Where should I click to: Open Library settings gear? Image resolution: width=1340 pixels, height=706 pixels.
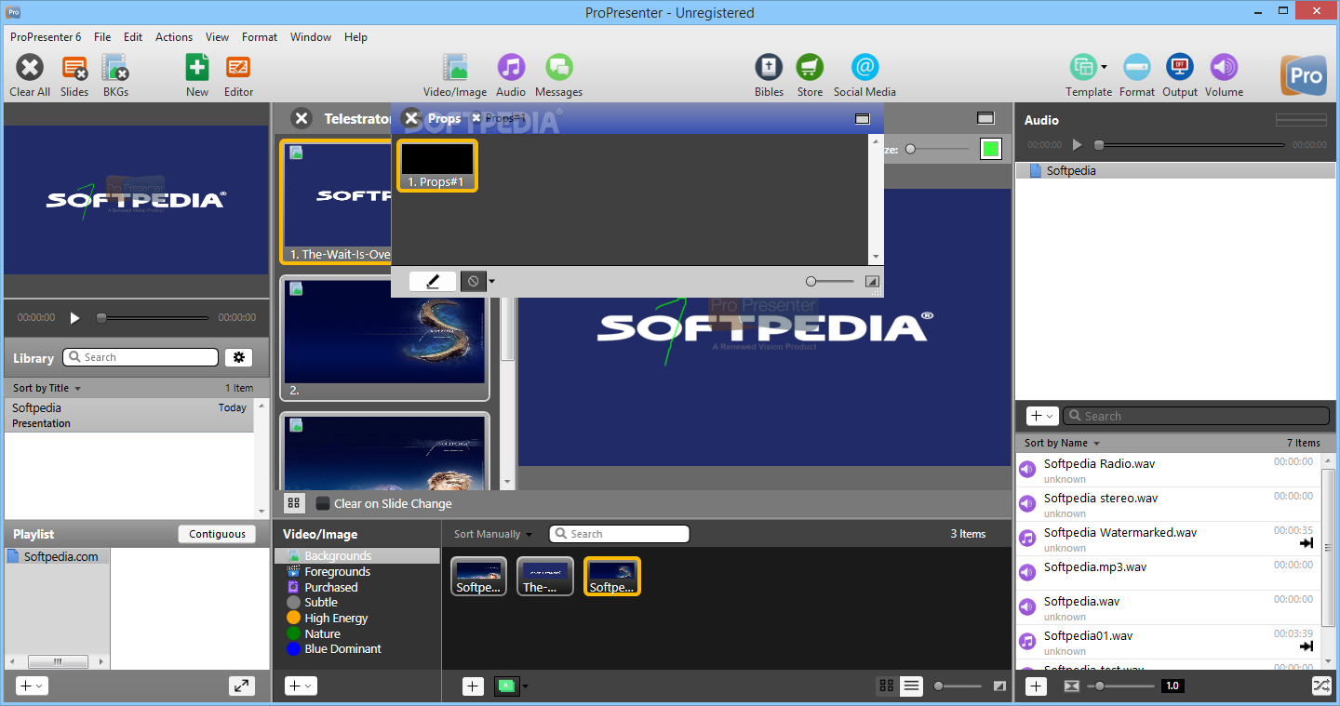238,357
